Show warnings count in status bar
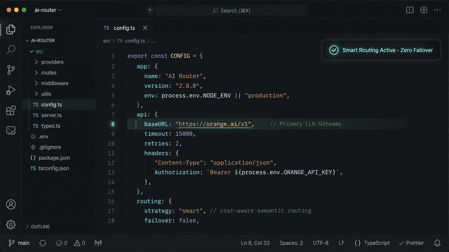The image size is (449, 252). (79, 243)
